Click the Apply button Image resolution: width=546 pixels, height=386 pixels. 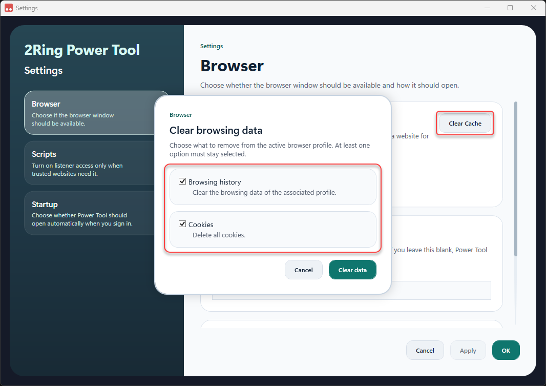(x=468, y=351)
